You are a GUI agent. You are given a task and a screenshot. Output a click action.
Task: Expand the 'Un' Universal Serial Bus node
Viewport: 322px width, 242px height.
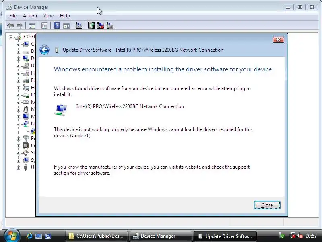18,168
